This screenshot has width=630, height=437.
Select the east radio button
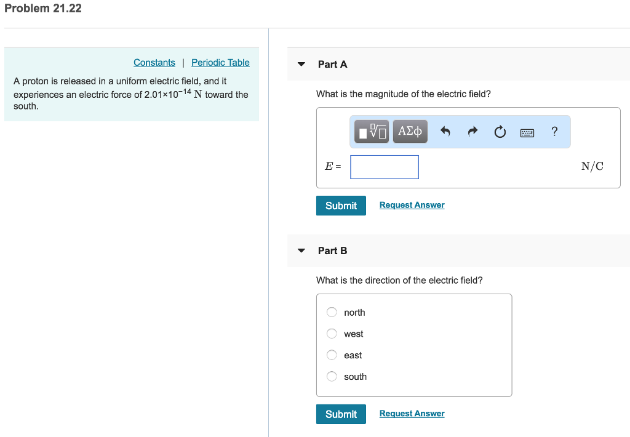tap(331, 355)
